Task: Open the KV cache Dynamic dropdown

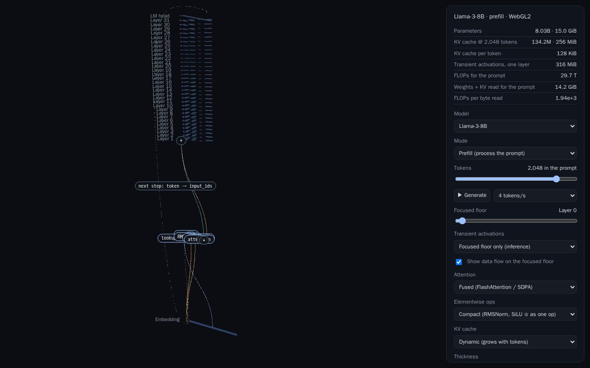Action: (515, 342)
